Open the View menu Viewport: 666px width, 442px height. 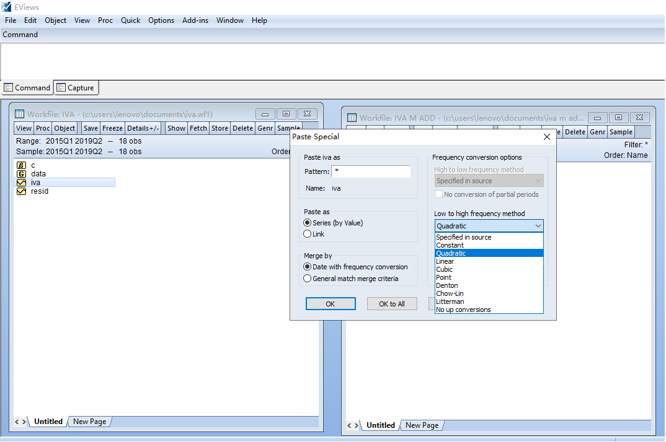pos(82,20)
